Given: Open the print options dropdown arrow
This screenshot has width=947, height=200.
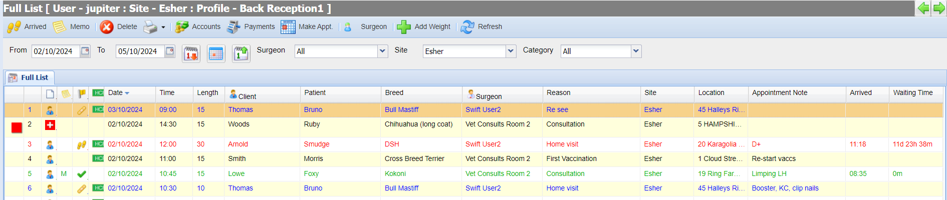Looking at the screenshot, I should click(x=163, y=27).
